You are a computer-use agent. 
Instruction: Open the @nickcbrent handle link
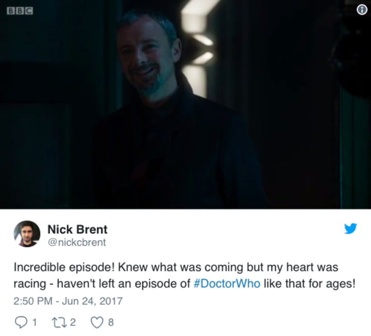pos(77,242)
